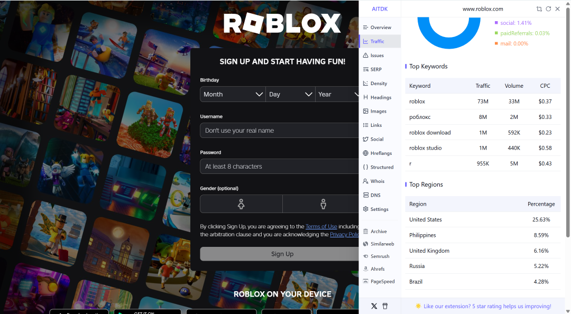The image size is (571, 314).
Task: Click the United States region row
Action: point(483,220)
